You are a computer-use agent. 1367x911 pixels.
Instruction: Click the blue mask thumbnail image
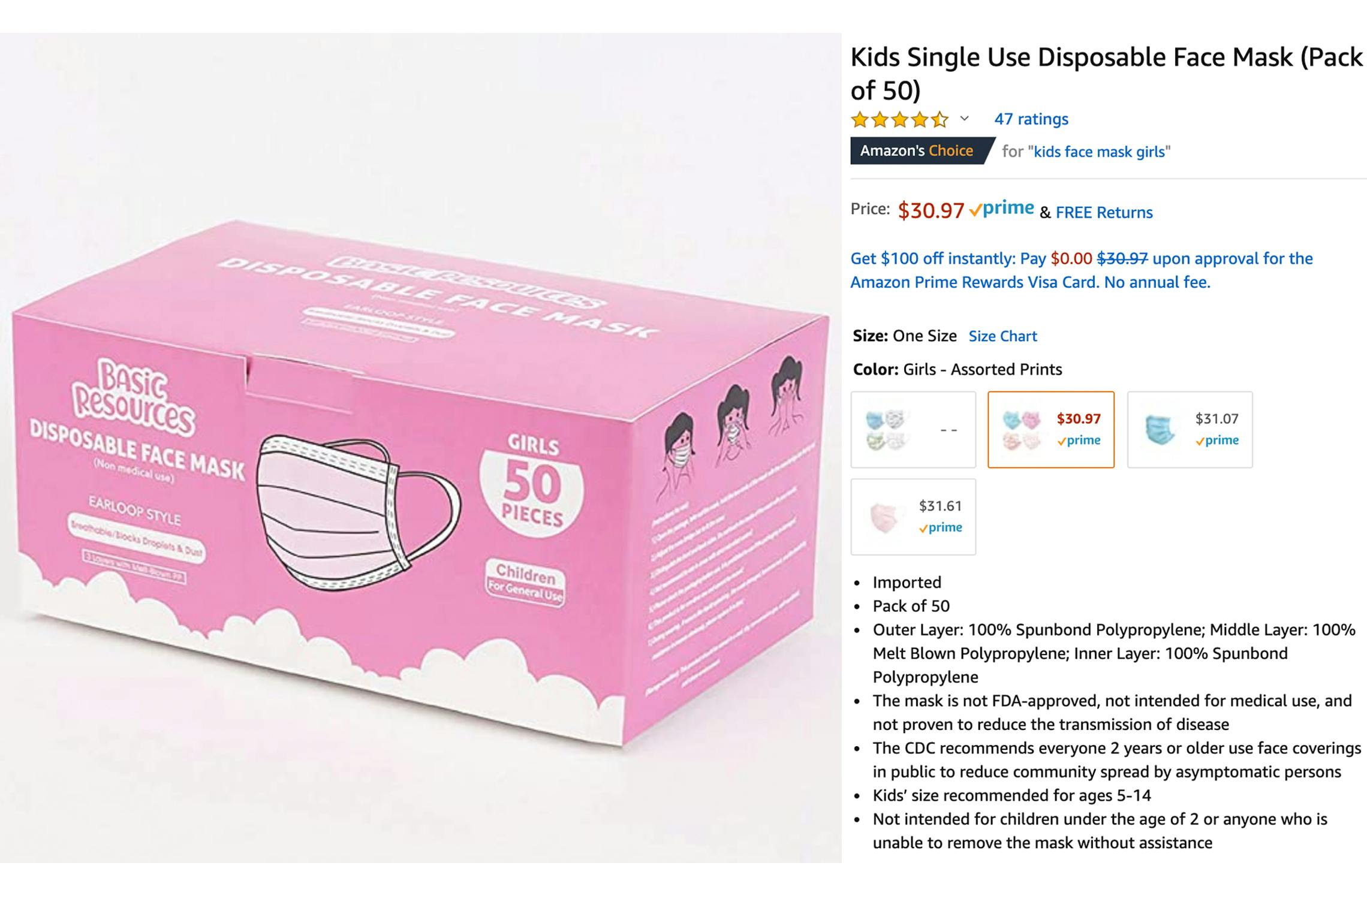(1158, 430)
